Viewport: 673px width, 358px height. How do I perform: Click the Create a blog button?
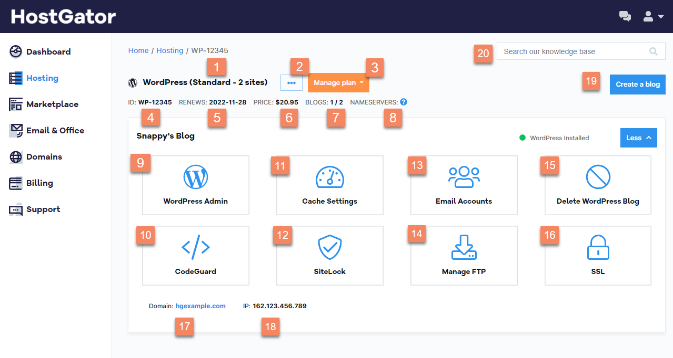click(638, 84)
